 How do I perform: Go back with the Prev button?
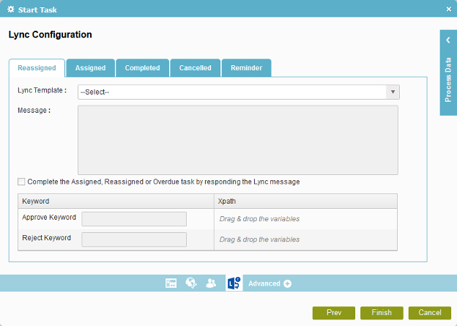pos(334,313)
